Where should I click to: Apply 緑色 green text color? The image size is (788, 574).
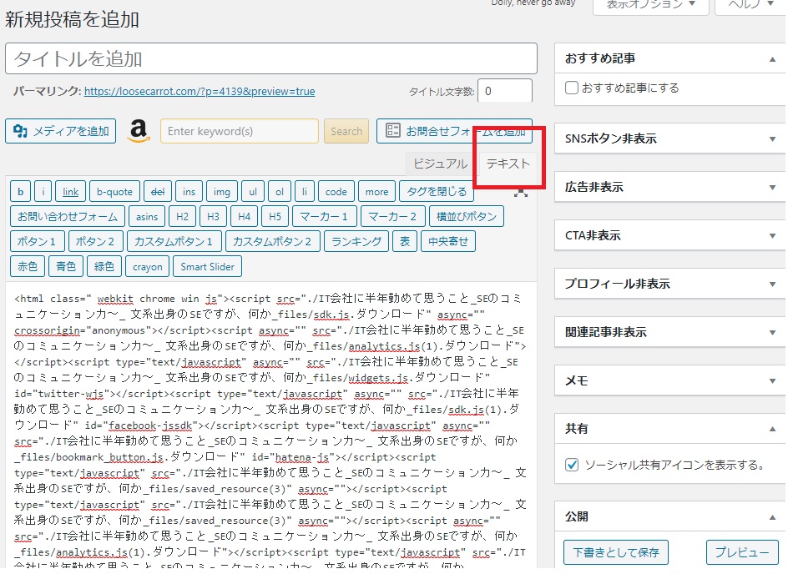104,267
